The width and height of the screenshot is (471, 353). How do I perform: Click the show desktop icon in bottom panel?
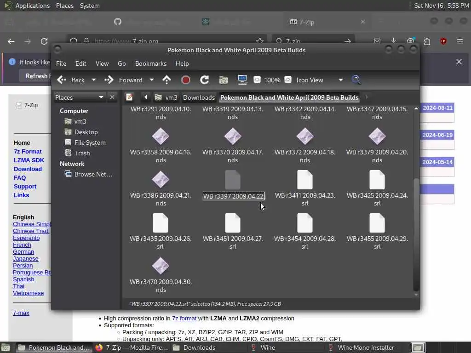click(6, 347)
